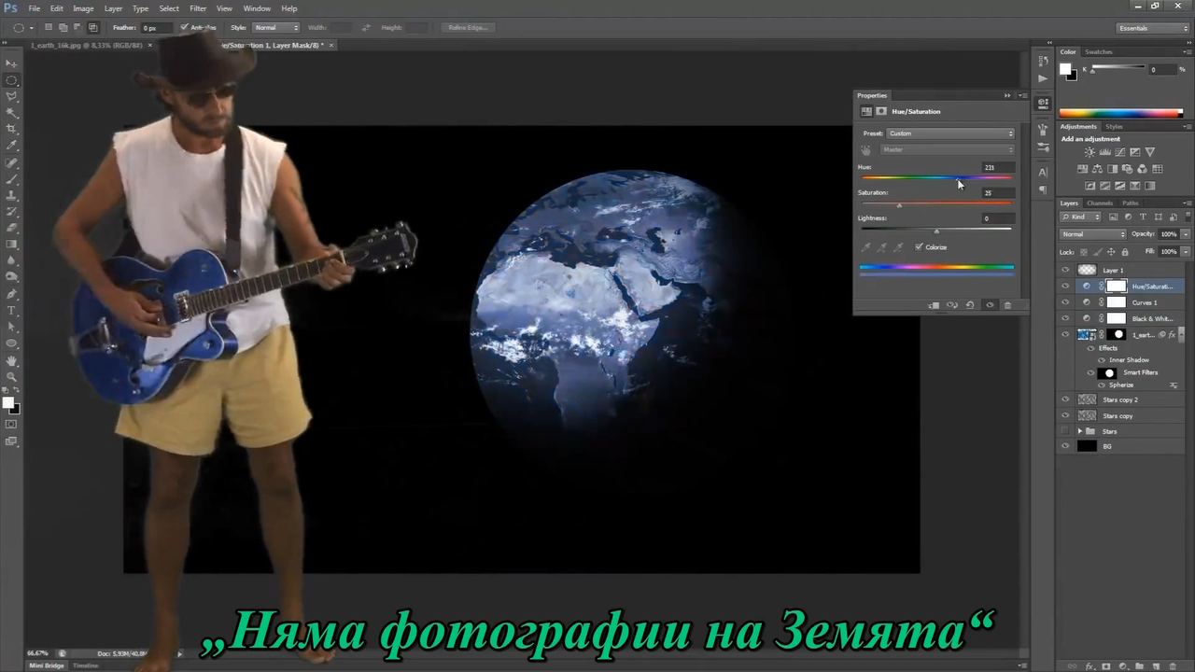The height and width of the screenshot is (672, 1195).
Task: Click on the Saturation slider track
Action: (x=935, y=204)
